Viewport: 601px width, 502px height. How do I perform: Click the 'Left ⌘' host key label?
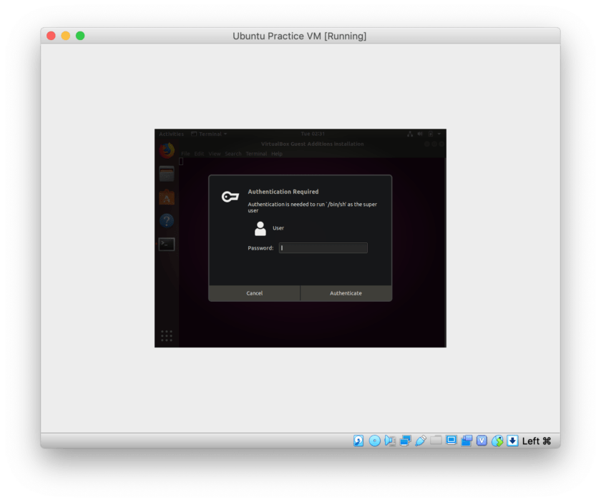click(x=536, y=441)
